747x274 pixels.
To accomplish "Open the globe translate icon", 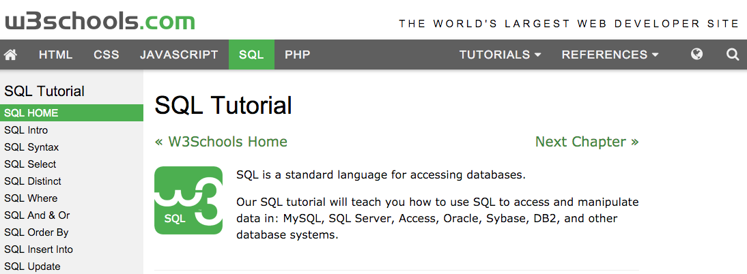I will 696,55.
